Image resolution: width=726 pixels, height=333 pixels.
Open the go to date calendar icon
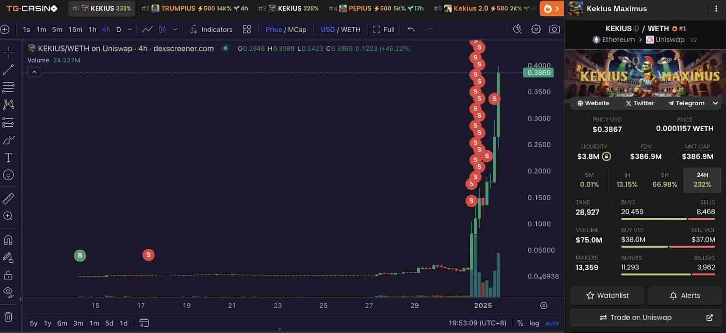[144, 323]
